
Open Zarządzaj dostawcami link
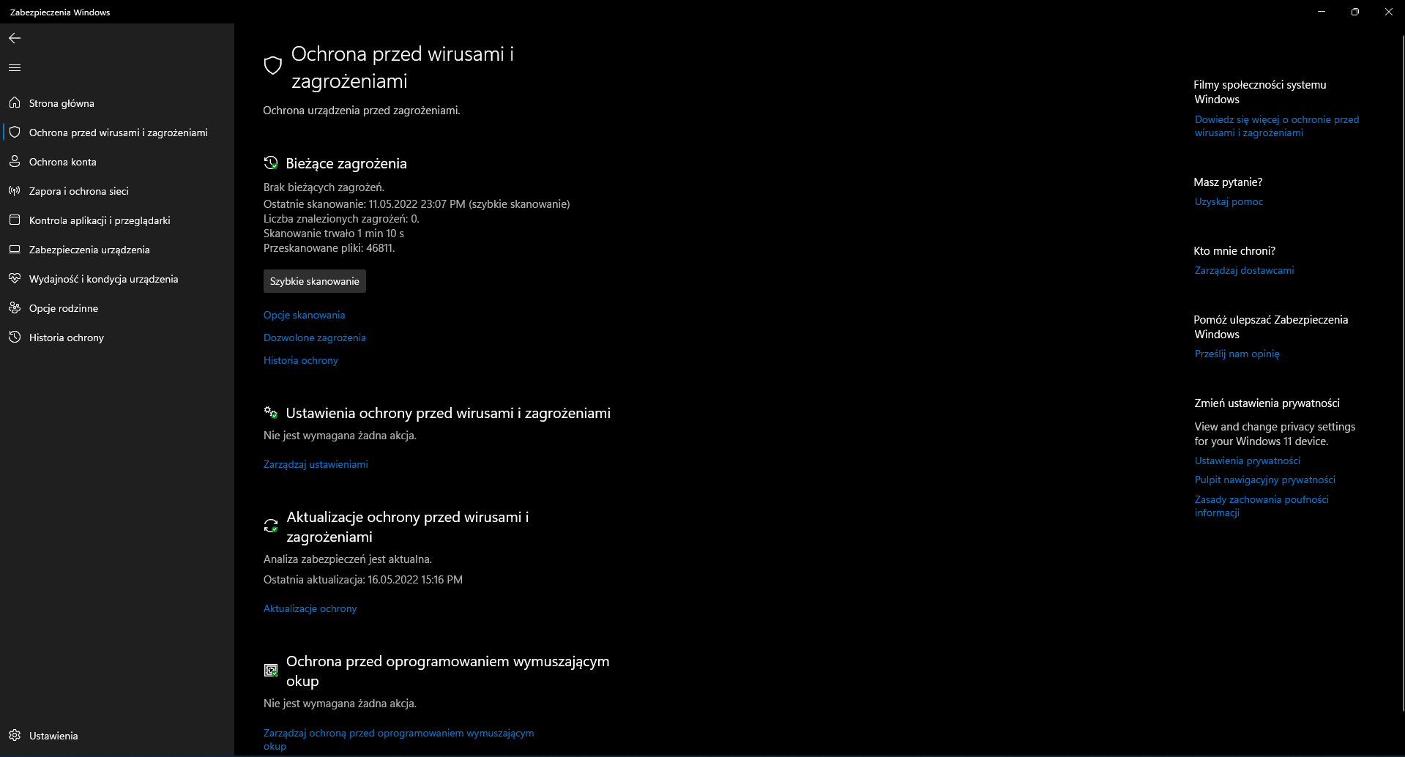click(1244, 270)
